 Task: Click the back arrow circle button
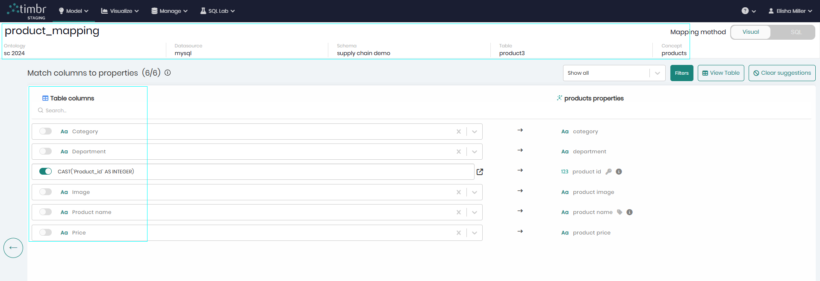(x=13, y=248)
